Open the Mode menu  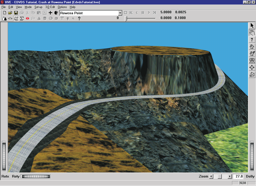click(28, 7)
